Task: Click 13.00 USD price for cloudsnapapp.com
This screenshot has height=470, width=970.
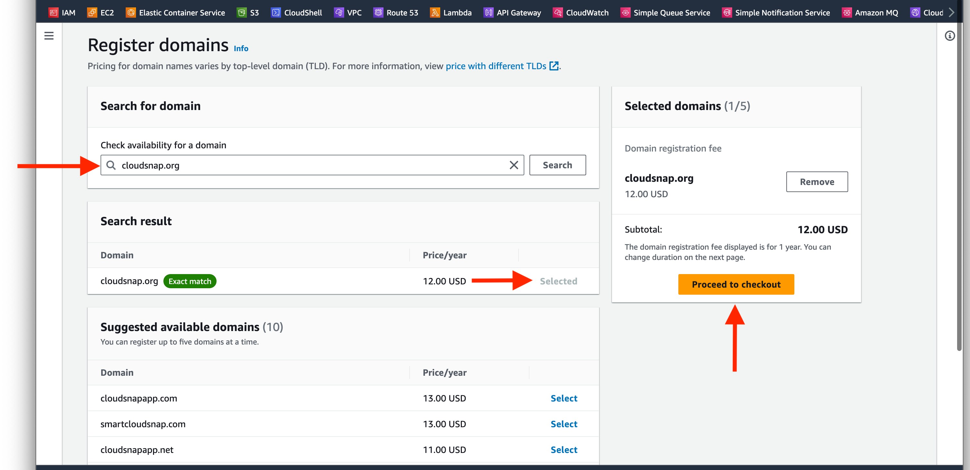Action: (x=444, y=398)
